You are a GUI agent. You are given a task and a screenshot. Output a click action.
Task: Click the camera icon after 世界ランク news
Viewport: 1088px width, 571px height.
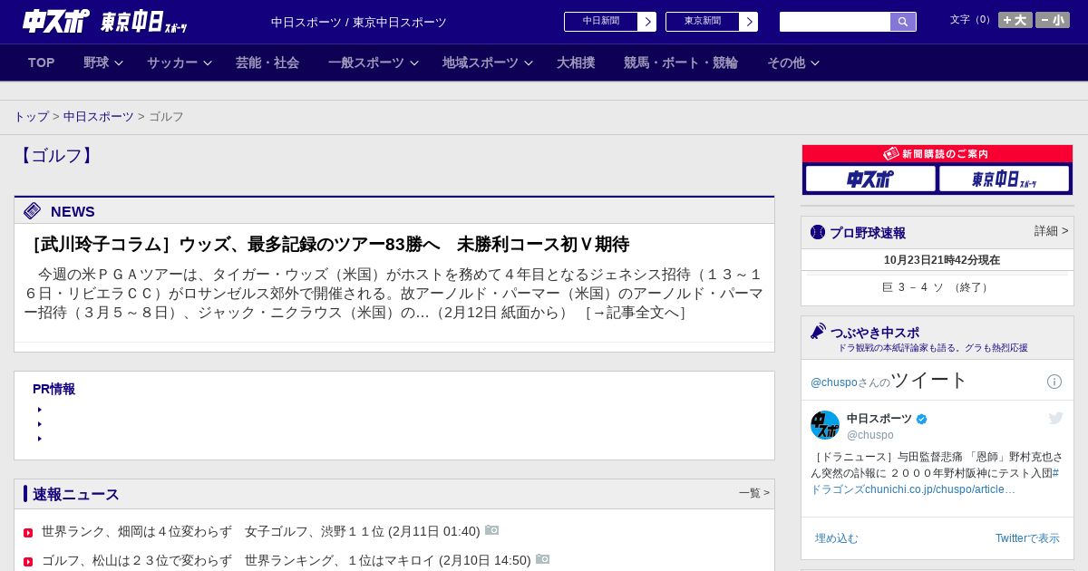(492, 530)
